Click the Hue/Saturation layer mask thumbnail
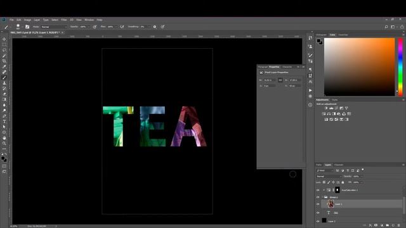The height and width of the screenshot is (228, 406). click(x=337, y=190)
